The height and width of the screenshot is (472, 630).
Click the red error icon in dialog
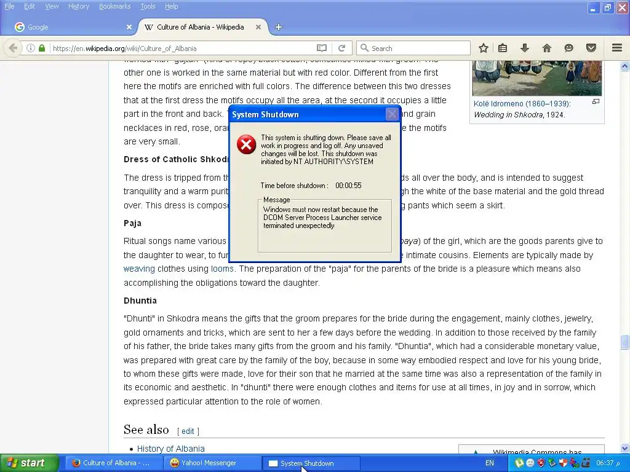[x=246, y=144]
